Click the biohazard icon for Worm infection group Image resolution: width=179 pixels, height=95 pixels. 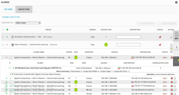tap(12, 45)
